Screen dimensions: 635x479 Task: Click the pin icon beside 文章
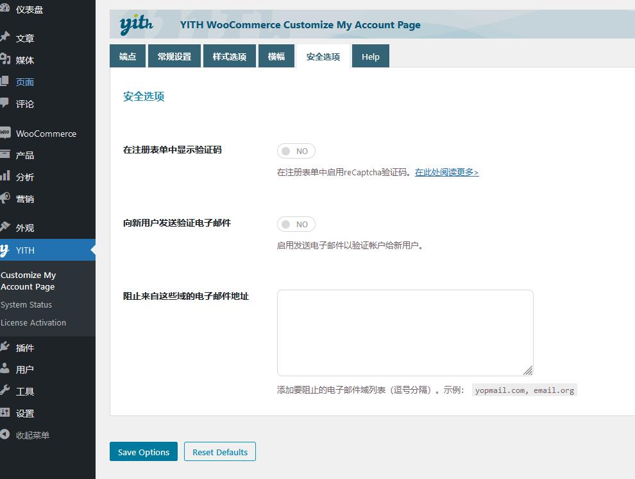(4, 38)
